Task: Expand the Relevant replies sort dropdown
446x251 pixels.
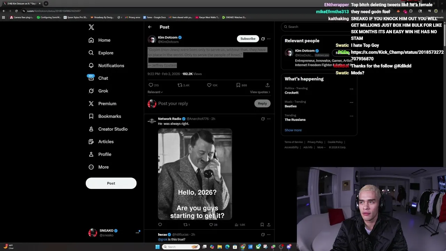Action: coord(155,92)
